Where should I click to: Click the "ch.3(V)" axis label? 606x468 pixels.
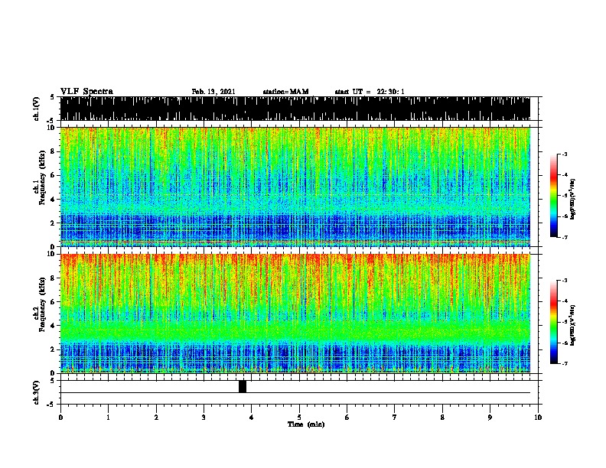pyautogui.click(x=36, y=392)
